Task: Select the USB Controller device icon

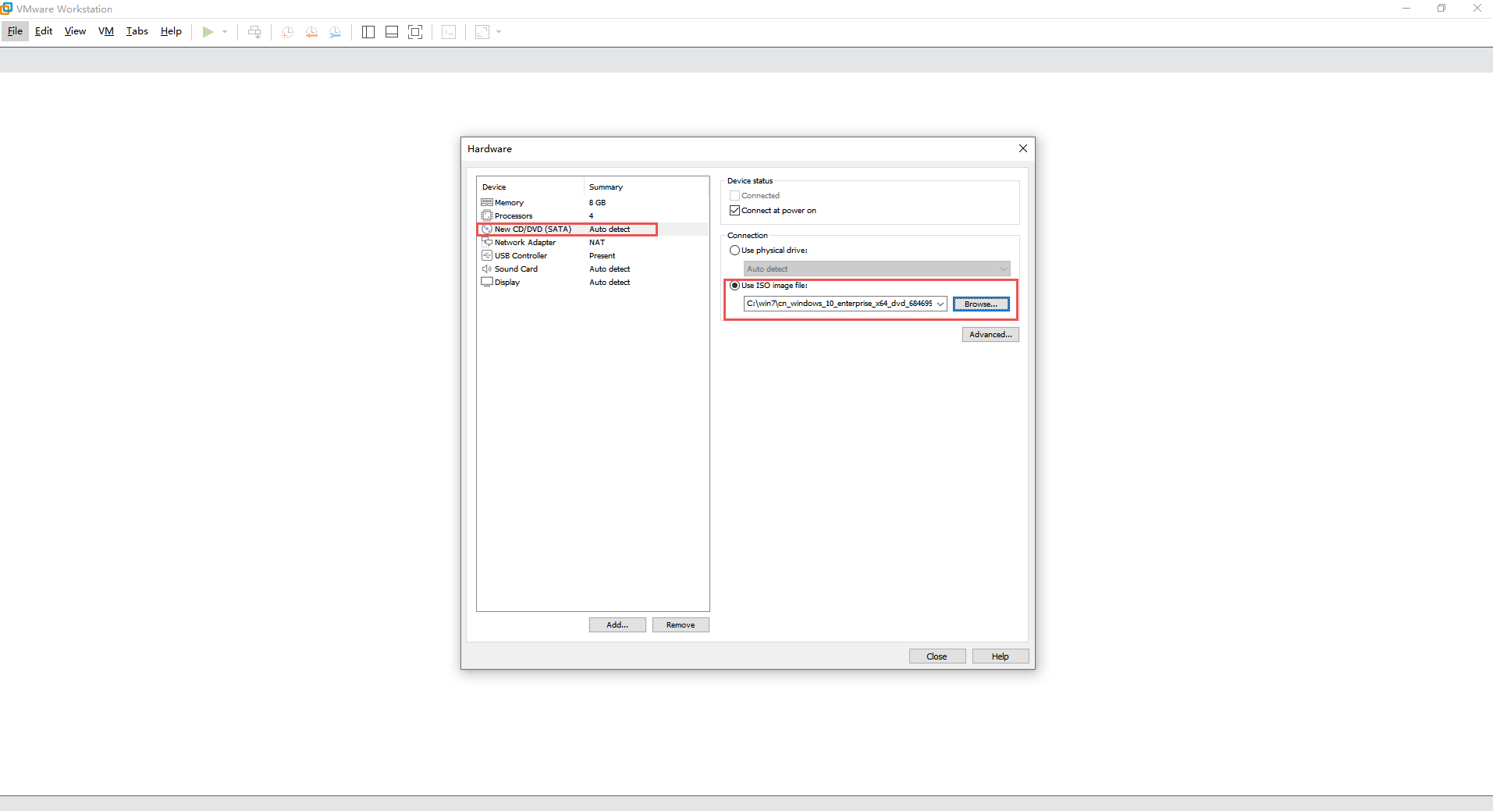Action: 487,255
